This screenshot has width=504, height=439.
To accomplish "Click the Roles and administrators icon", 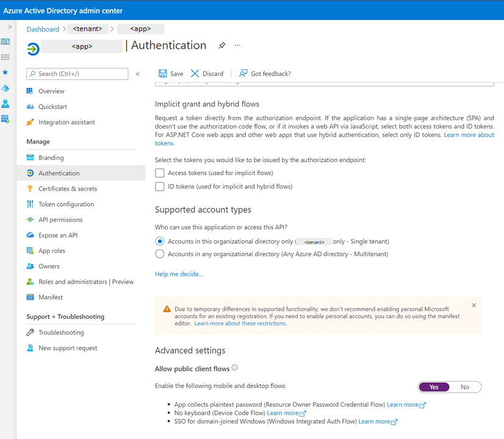I will pos(30,282).
